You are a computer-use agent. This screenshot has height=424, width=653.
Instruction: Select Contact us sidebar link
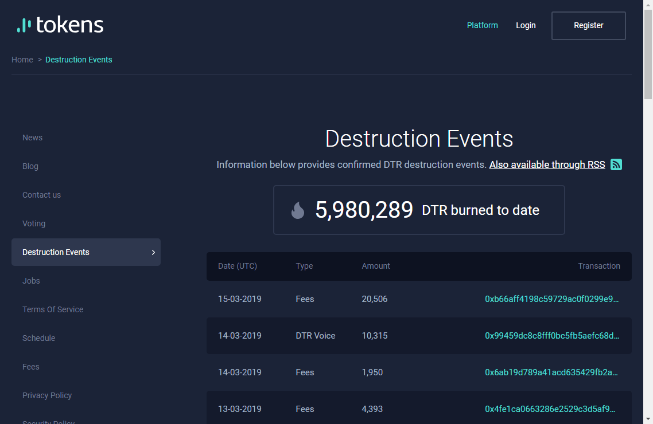(x=42, y=195)
